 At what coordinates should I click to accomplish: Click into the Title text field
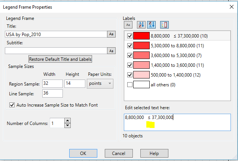tap(56, 34)
